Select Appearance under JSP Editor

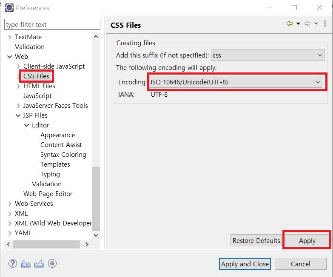(x=57, y=135)
